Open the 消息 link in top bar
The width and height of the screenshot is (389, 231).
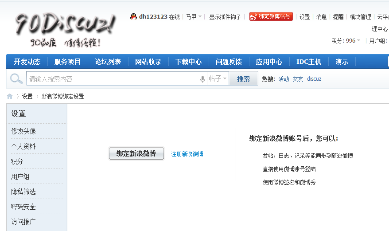click(x=321, y=17)
